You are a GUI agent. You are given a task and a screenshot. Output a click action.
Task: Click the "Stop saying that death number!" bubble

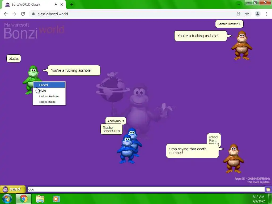(192, 151)
